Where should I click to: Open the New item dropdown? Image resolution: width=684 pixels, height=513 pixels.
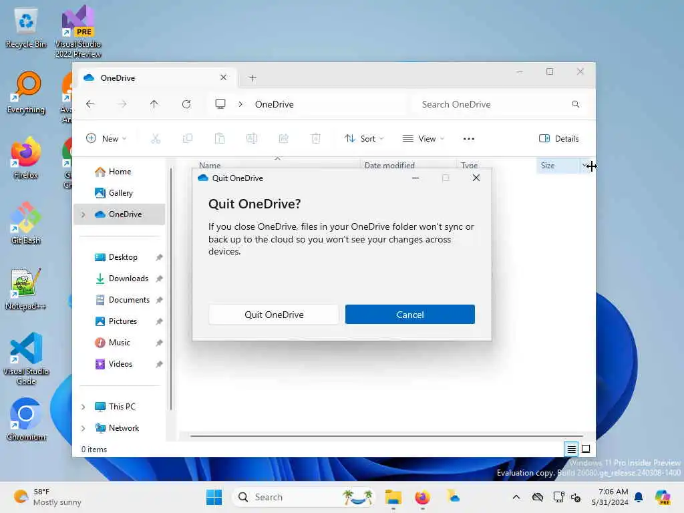click(106, 139)
